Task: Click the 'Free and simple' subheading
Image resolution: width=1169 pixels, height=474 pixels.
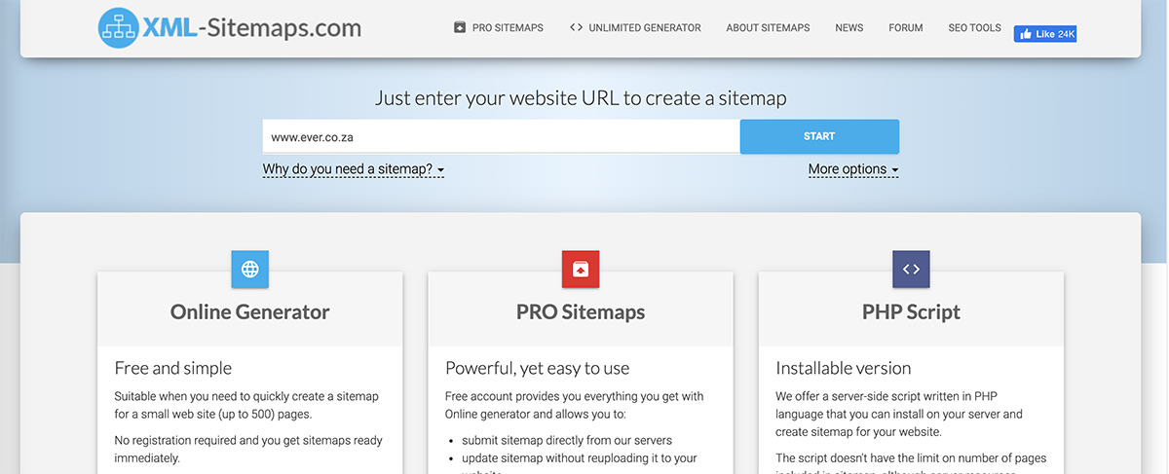Action: 173,368
